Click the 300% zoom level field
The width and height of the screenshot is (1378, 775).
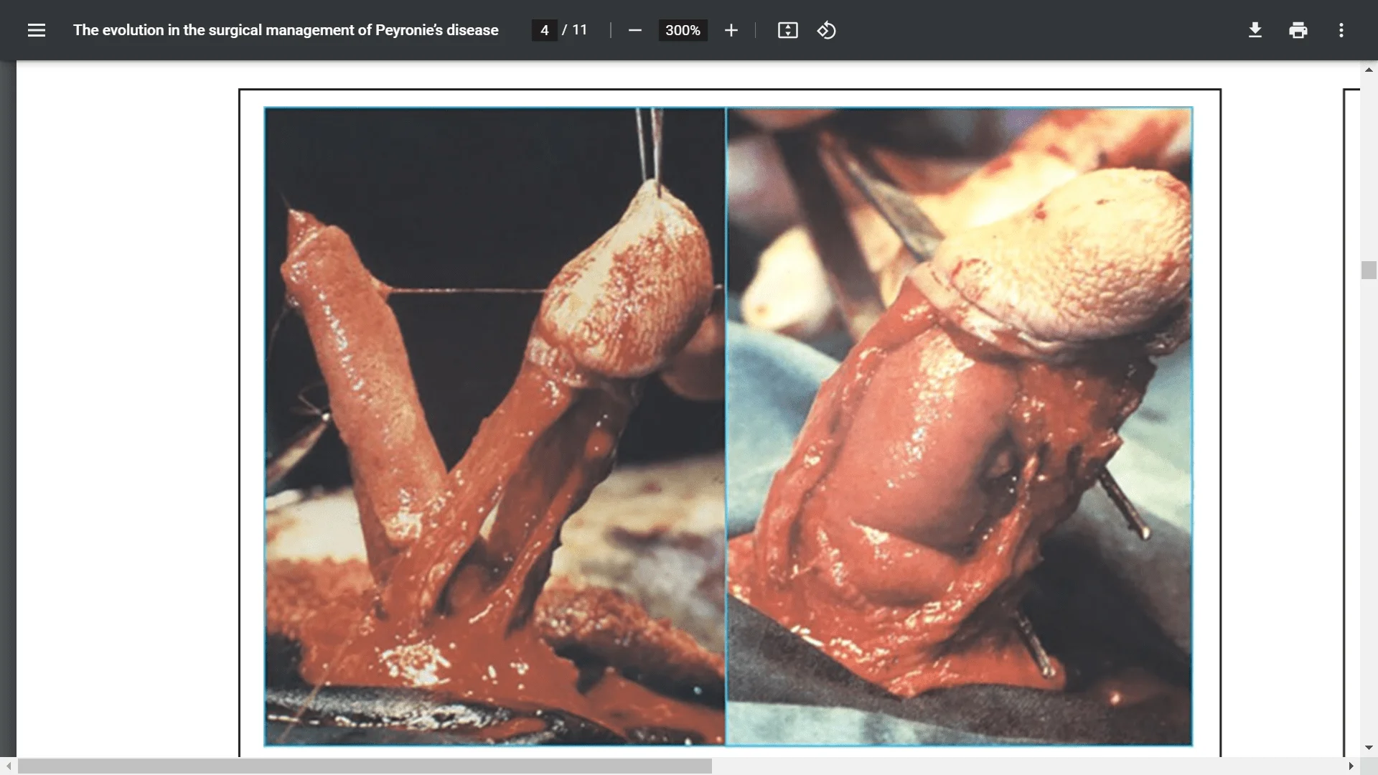[683, 30]
